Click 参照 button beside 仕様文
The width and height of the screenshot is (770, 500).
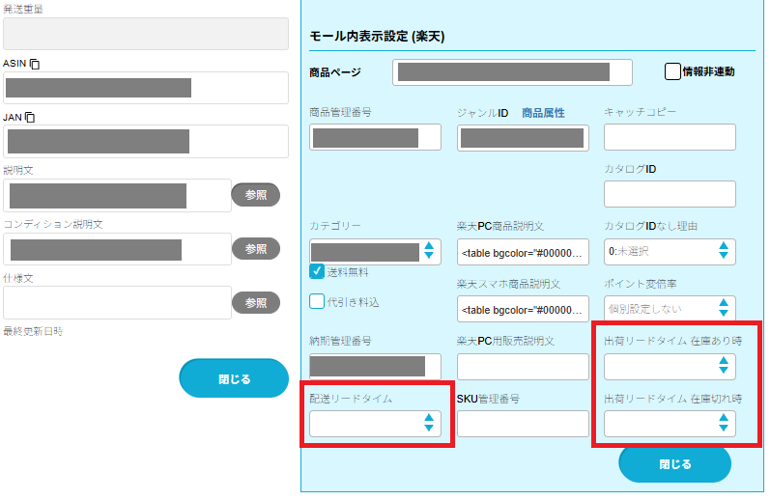pyautogui.click(x=255, y=302)
